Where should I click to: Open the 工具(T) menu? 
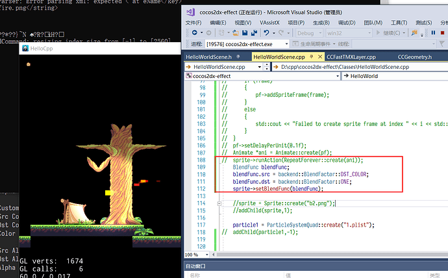pos(399,23)
